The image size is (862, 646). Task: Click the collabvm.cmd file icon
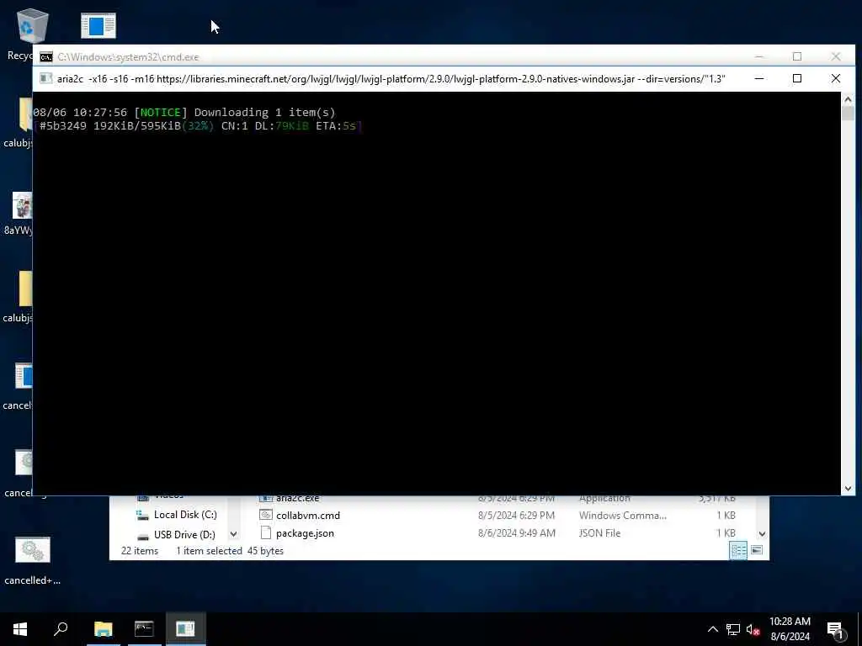coord(266,515)
